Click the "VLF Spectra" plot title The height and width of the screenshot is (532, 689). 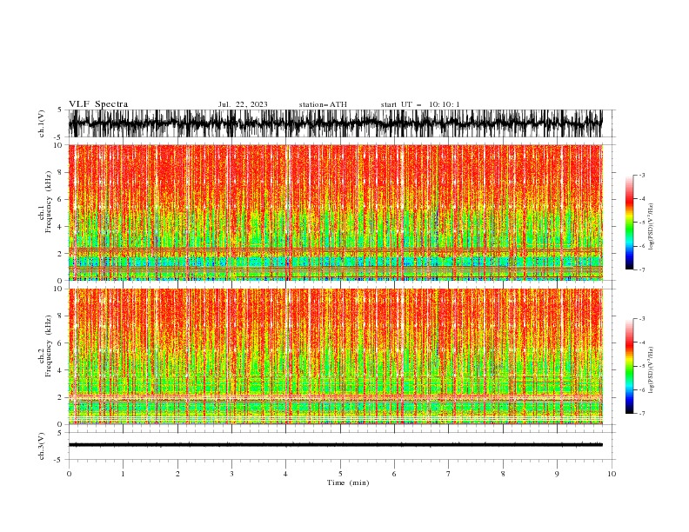[98, 104]
